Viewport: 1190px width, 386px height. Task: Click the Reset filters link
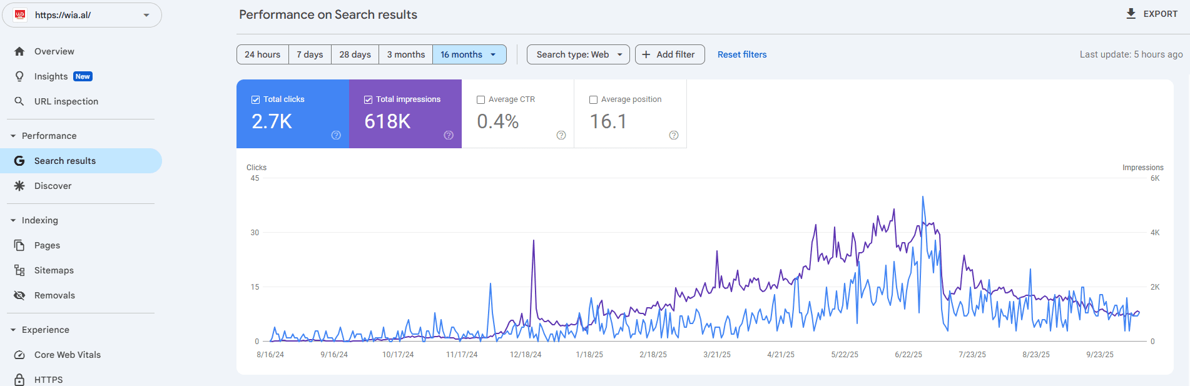pos(741,54)
